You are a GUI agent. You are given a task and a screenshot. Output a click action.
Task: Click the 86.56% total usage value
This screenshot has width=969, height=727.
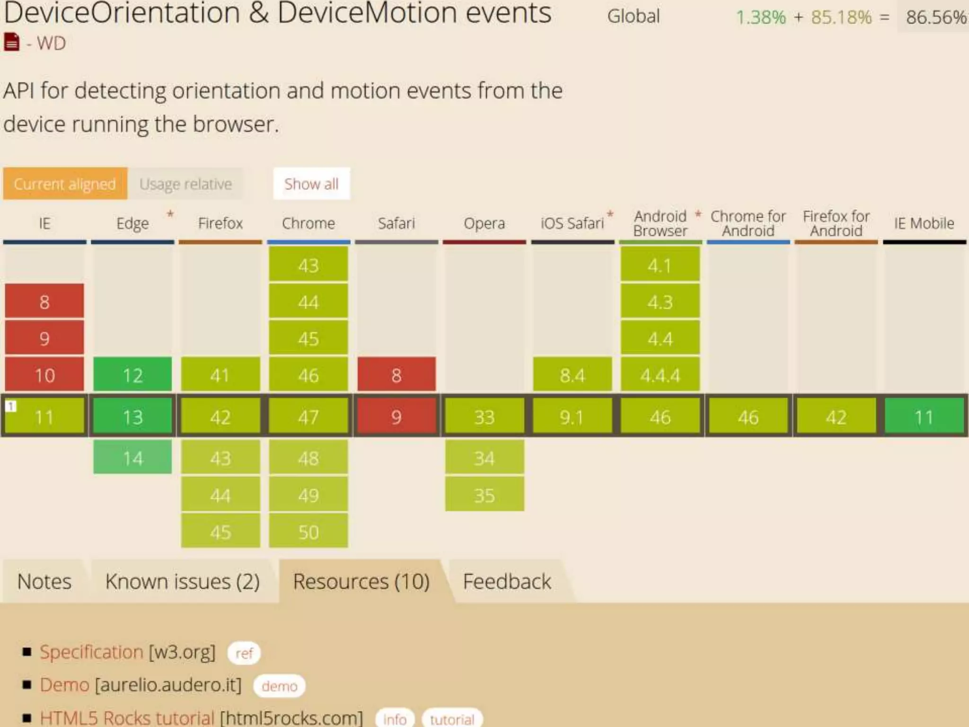click(937, 17)
